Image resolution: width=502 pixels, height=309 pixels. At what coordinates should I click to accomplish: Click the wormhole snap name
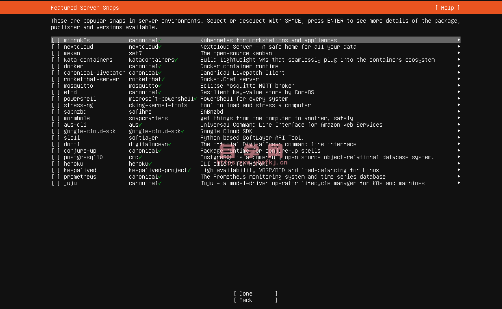click(77, 118)
